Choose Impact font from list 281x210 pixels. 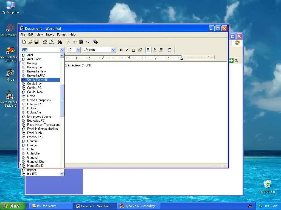coord(41,170)
